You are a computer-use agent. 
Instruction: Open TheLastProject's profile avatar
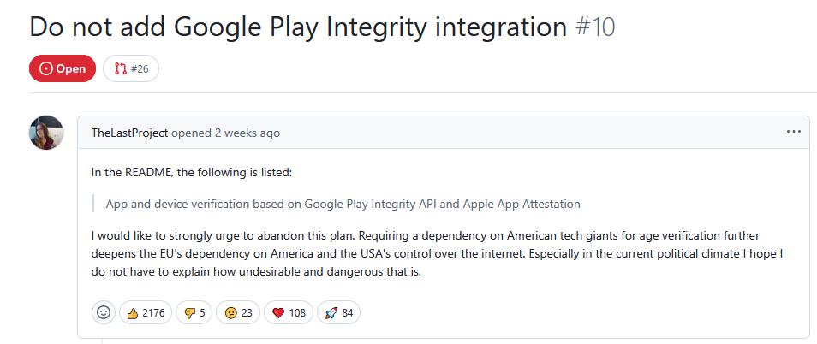(x=46, y=133)
